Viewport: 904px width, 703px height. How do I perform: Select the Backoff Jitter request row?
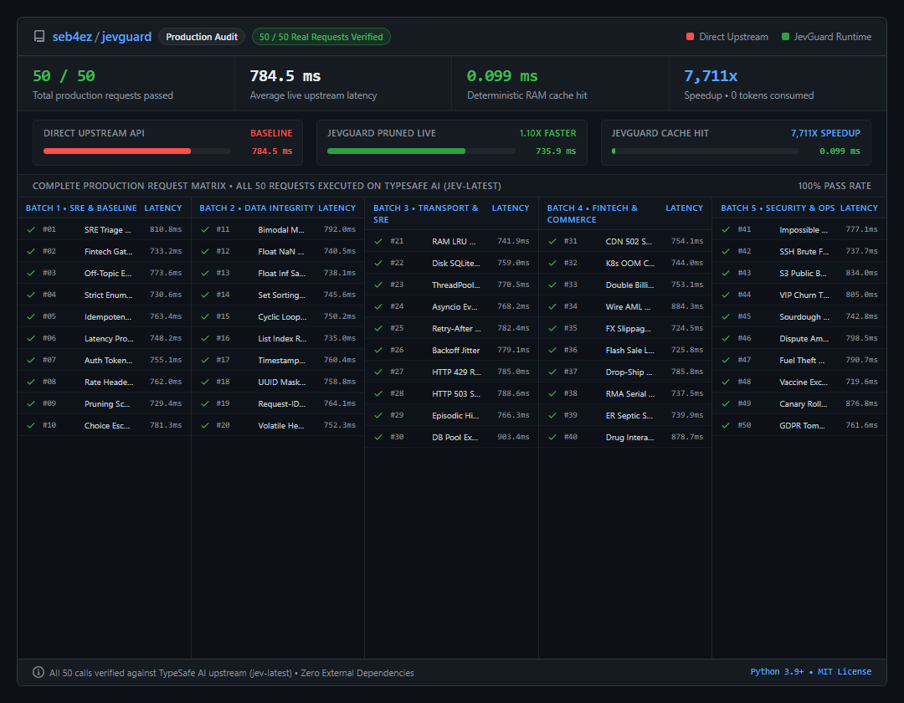451,350
